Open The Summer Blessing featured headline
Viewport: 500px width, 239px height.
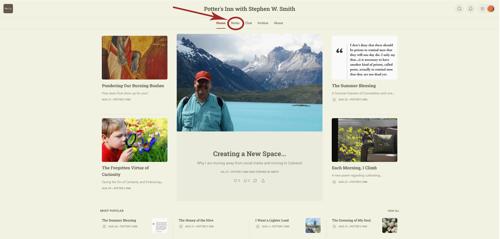point(354,86)
